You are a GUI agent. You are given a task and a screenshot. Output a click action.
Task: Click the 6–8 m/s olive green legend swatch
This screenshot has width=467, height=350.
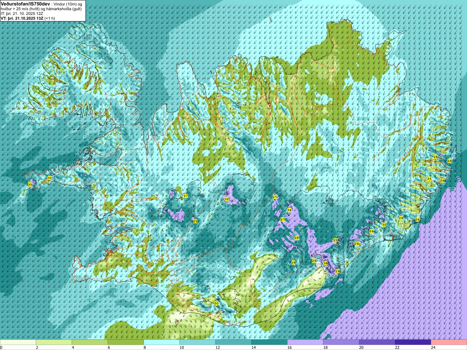tap(126, 342)
